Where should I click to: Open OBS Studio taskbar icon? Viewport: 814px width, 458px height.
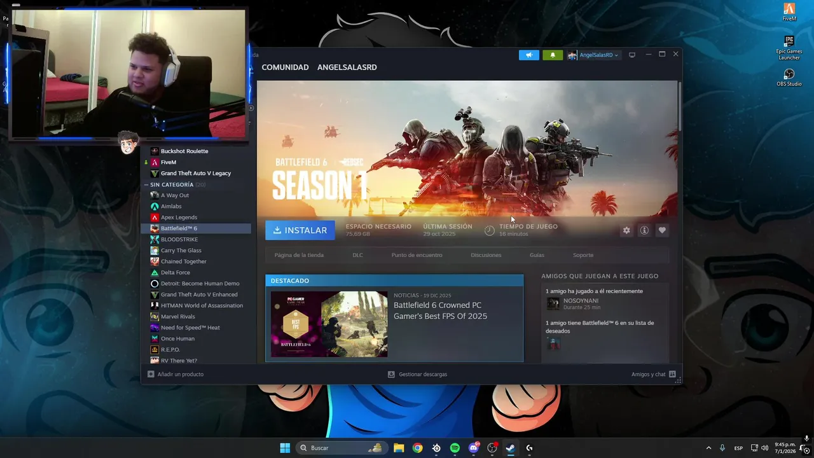[x=492, y=448]
